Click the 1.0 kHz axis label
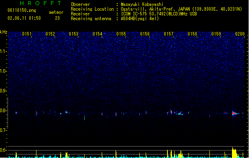 [3, 71]
